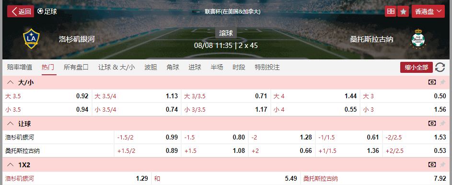The image size is (452, 185).
Task: Select handicap -1.5/2 odds 0.99
Action: [x=148, y=138]
